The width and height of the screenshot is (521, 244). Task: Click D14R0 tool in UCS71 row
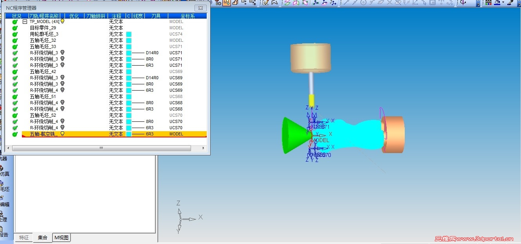pyautogui.click(x=152, y=53)
